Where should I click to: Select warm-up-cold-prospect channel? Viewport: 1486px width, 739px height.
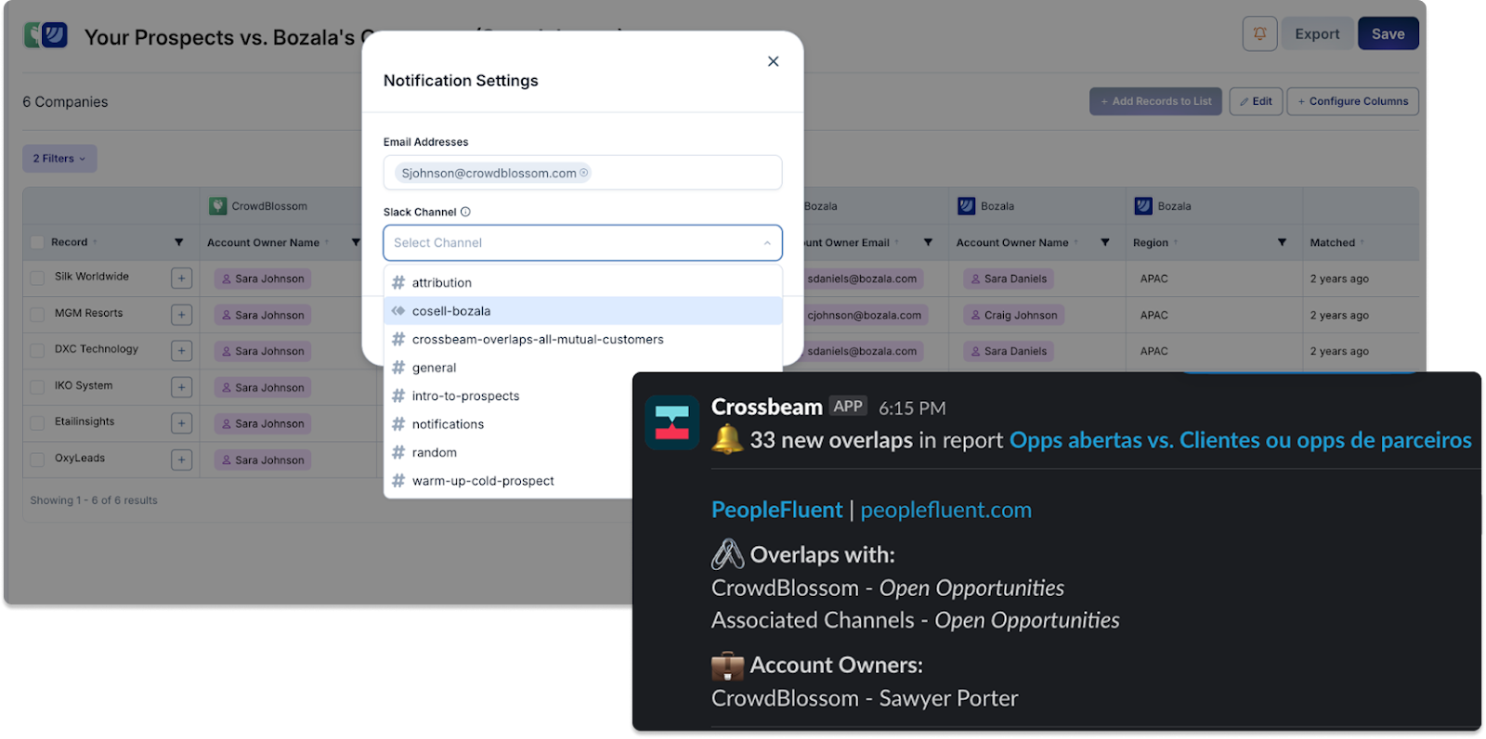click(509, 481)
